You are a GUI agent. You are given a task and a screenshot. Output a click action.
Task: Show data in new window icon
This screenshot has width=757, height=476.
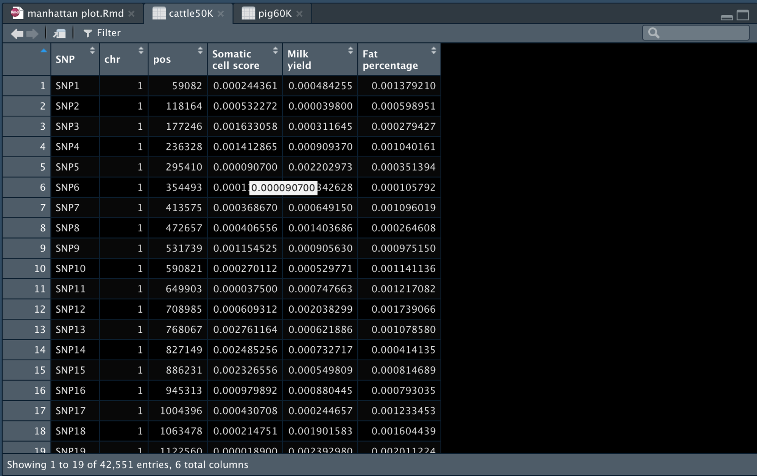pyautogui.click(x=59, y=34)
